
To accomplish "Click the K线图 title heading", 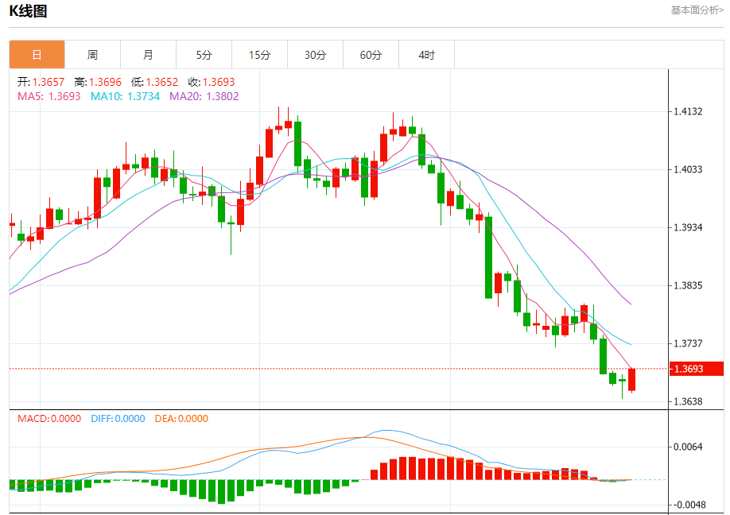I will (28, 11).
